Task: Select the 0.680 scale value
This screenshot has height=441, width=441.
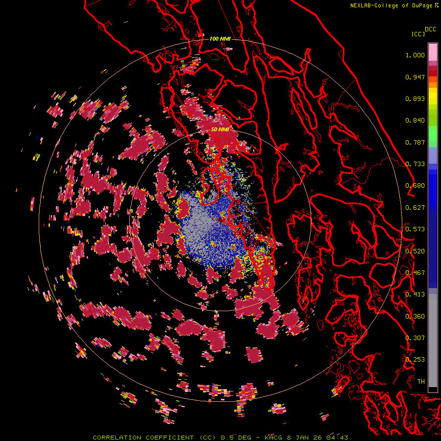Action: tap(415, 186)
